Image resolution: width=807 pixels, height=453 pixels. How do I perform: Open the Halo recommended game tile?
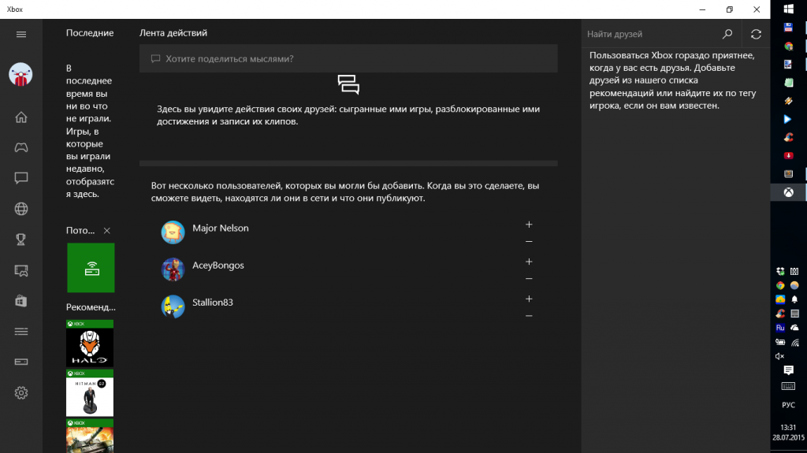(90, 343)
